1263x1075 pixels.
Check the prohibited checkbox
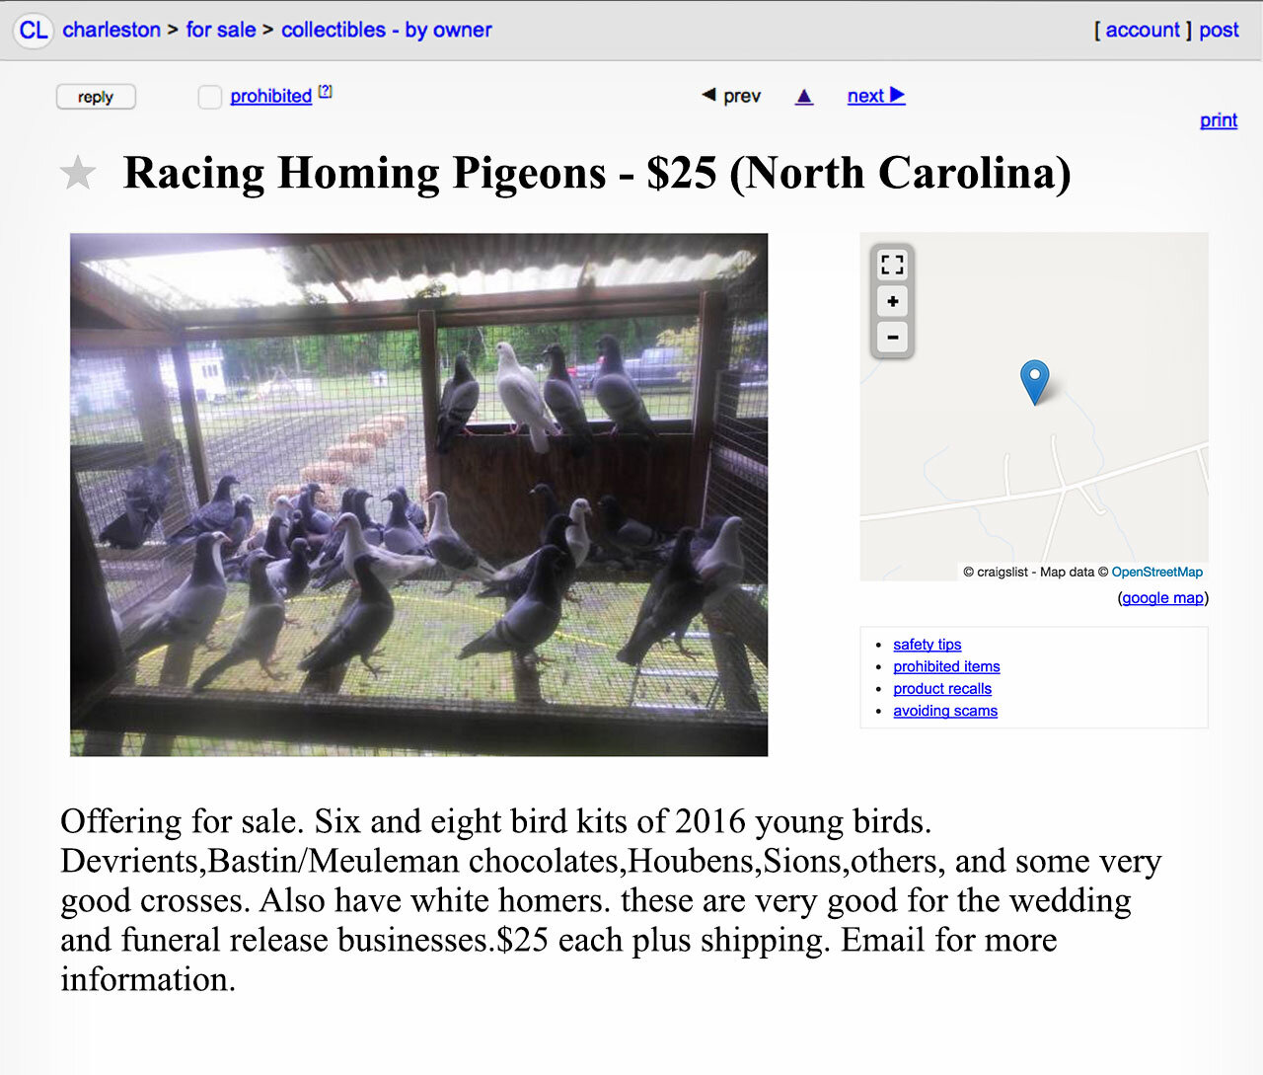coord(209,97)
